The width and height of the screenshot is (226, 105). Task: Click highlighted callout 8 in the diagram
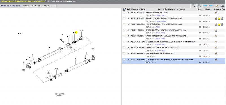coord(75,32)
